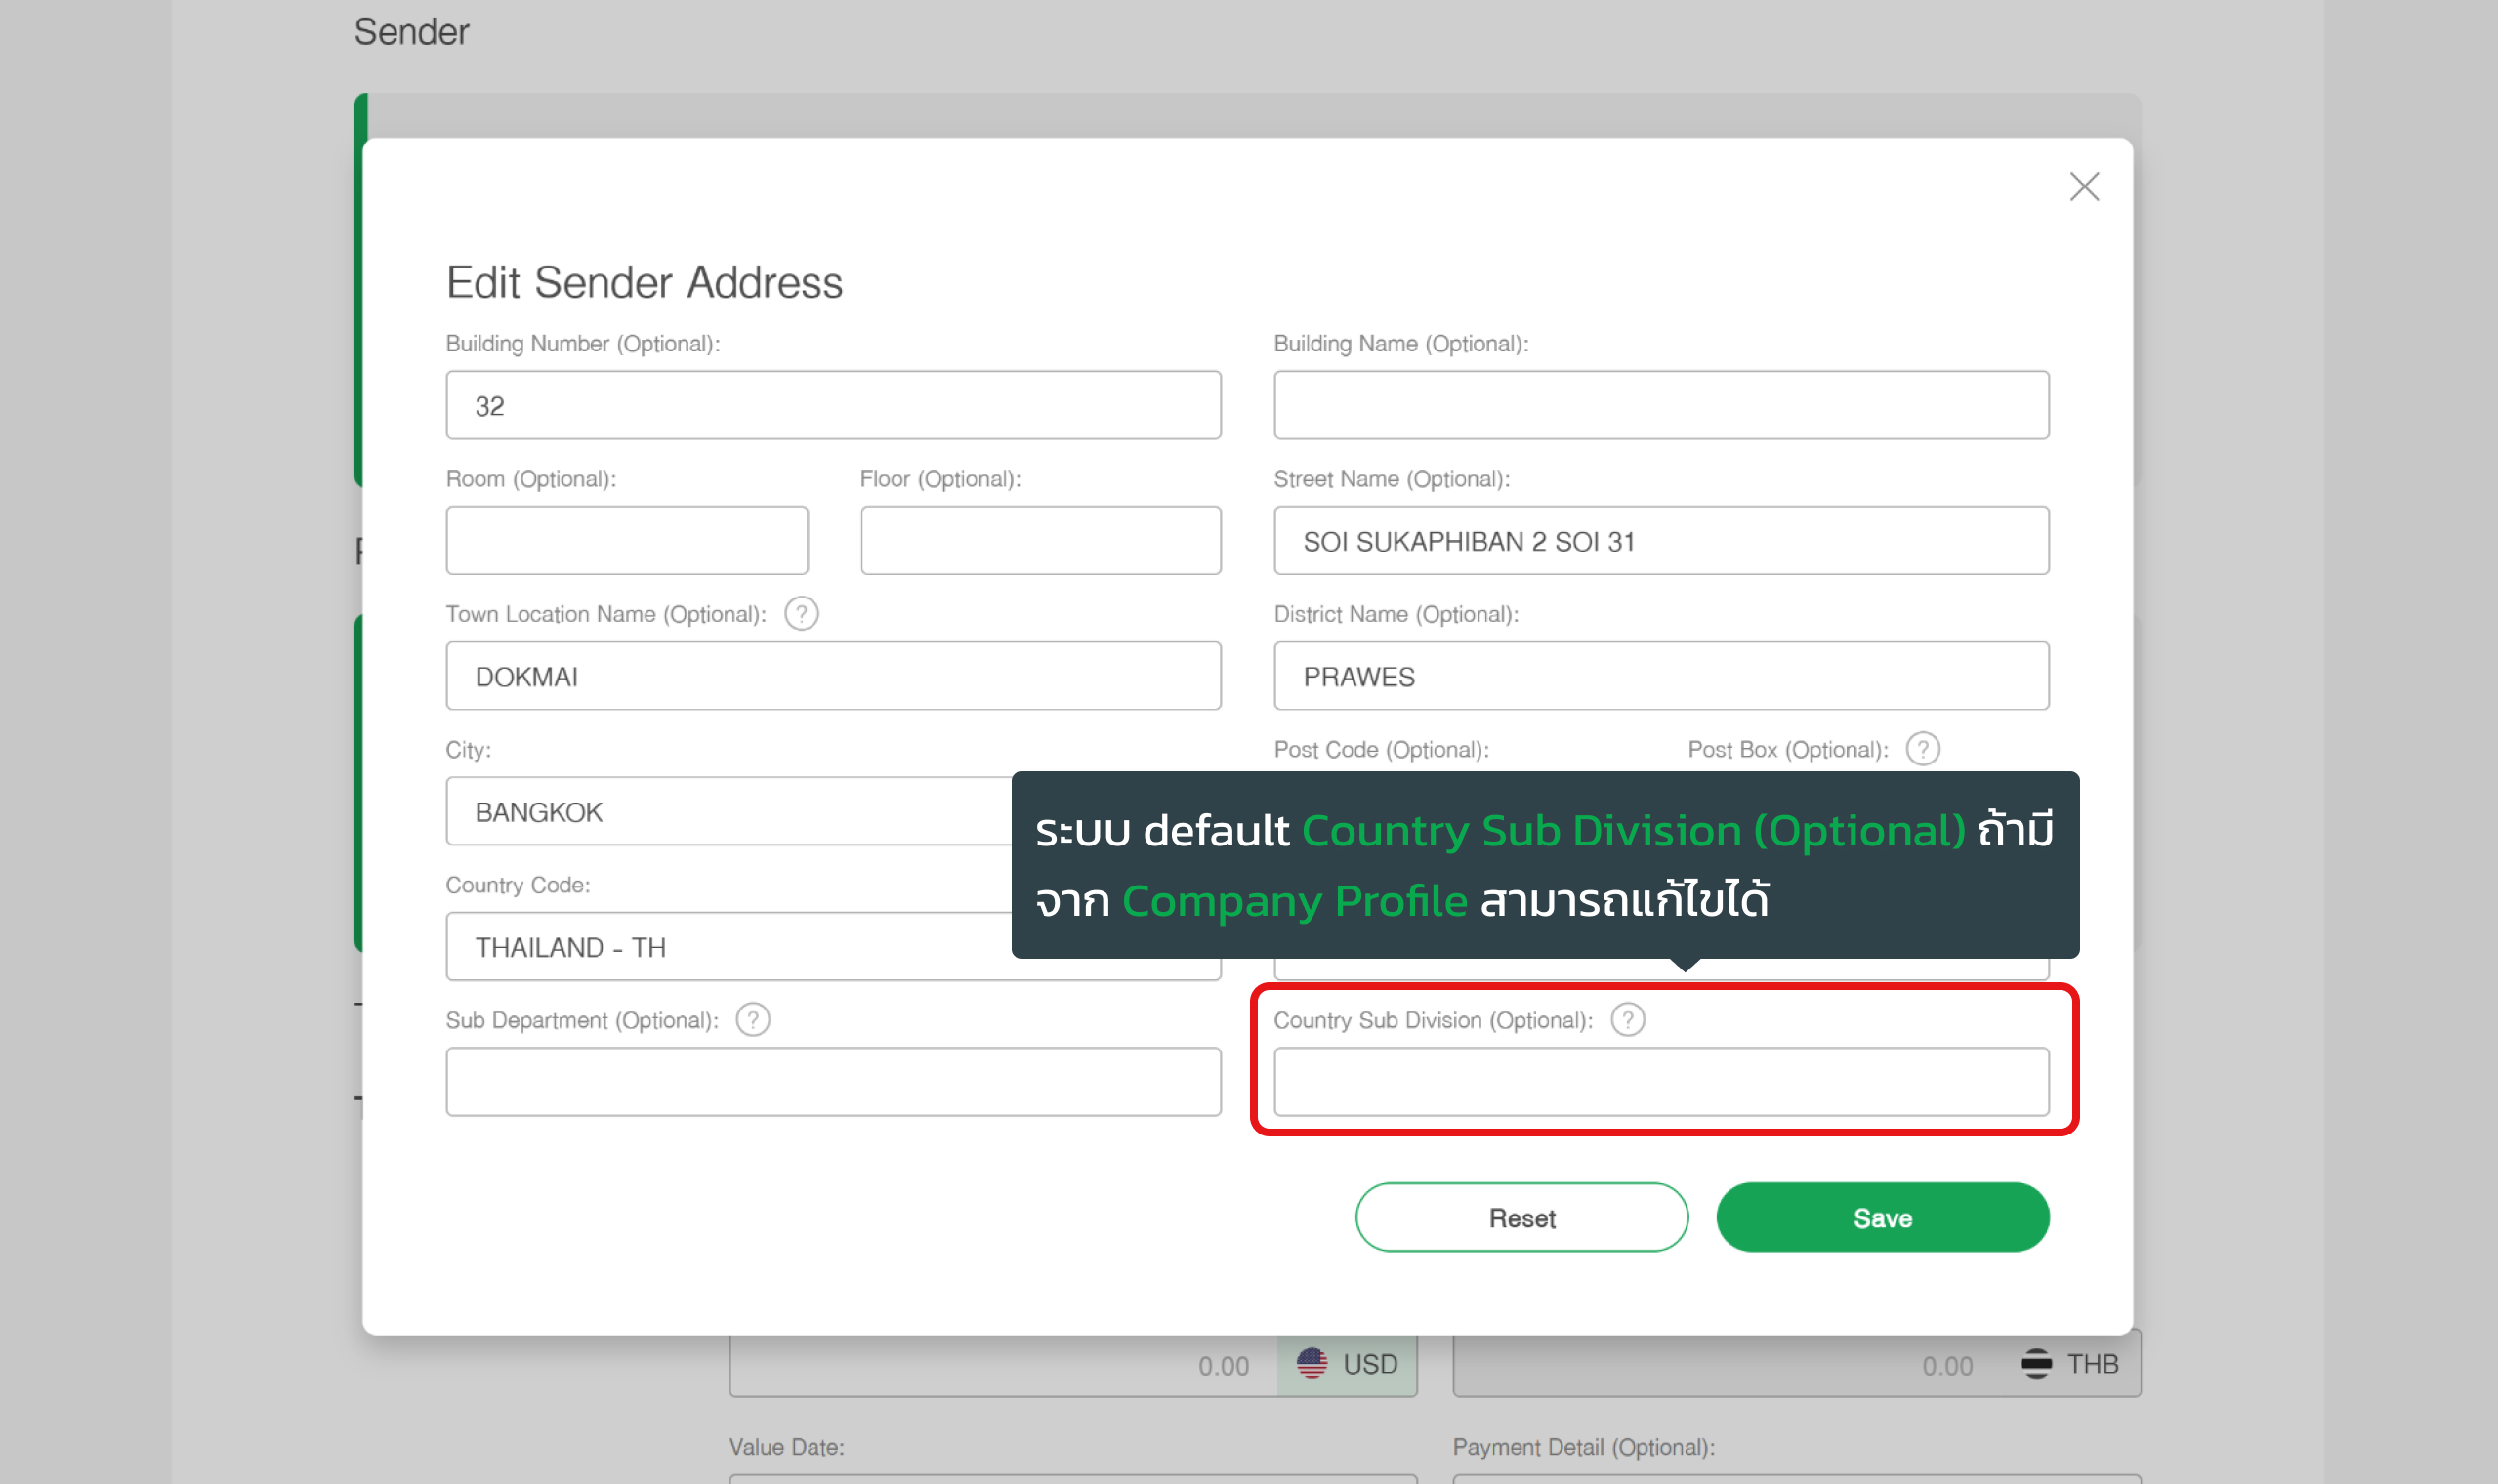Click the Sub Department input field
2500x1484 pixels.
point(834,1082)
